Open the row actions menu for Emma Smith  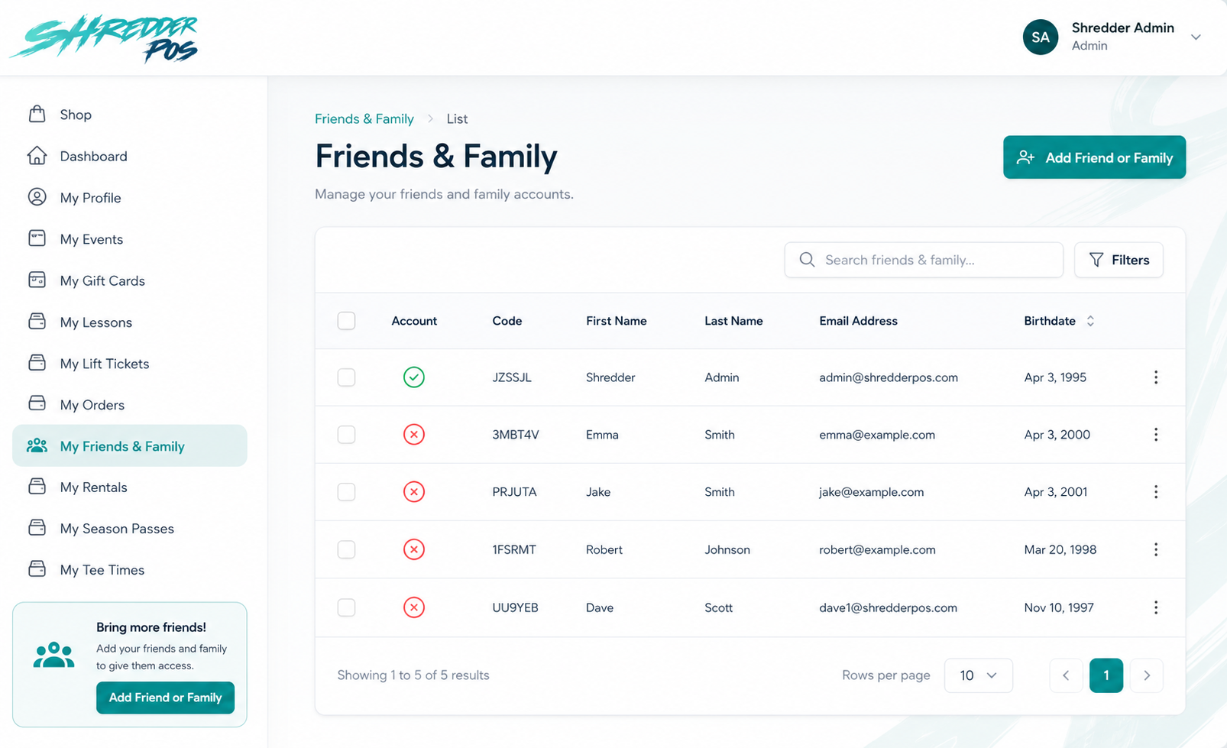tap(1156, 435)
